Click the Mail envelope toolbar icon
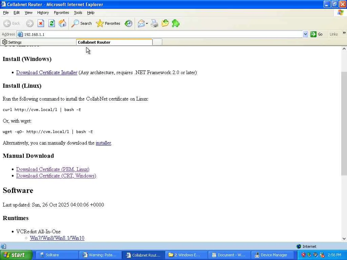The image size is (347, 260). point(141,23)
